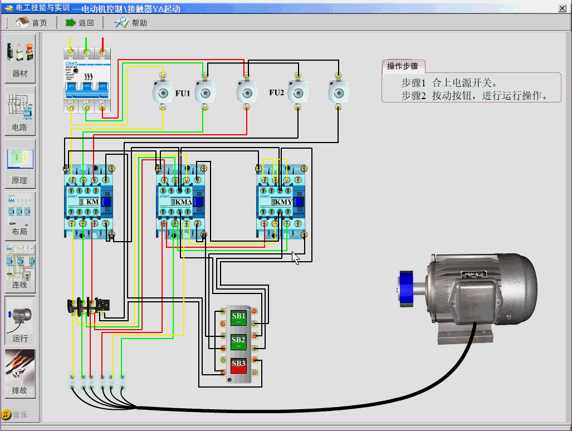The height and width of the screenshot is (431, 572).
Task: Toggle the 音乐 music icon
Action: [x=14, y=415]
